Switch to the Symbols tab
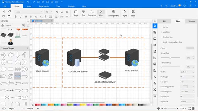This screenshot has height=111, width=198. (x=71, y=6)
